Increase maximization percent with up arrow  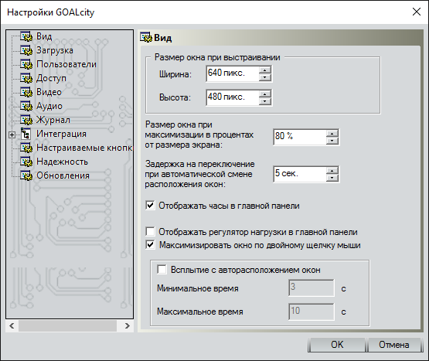click(332, 133)
